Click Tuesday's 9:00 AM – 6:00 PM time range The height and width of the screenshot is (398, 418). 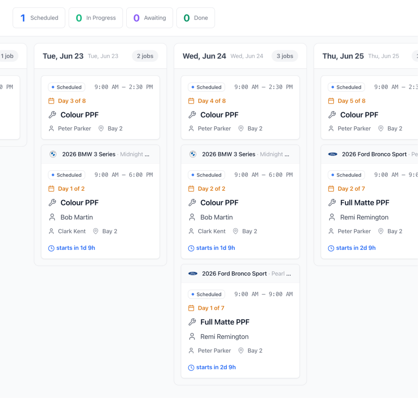tap(124, 175)
